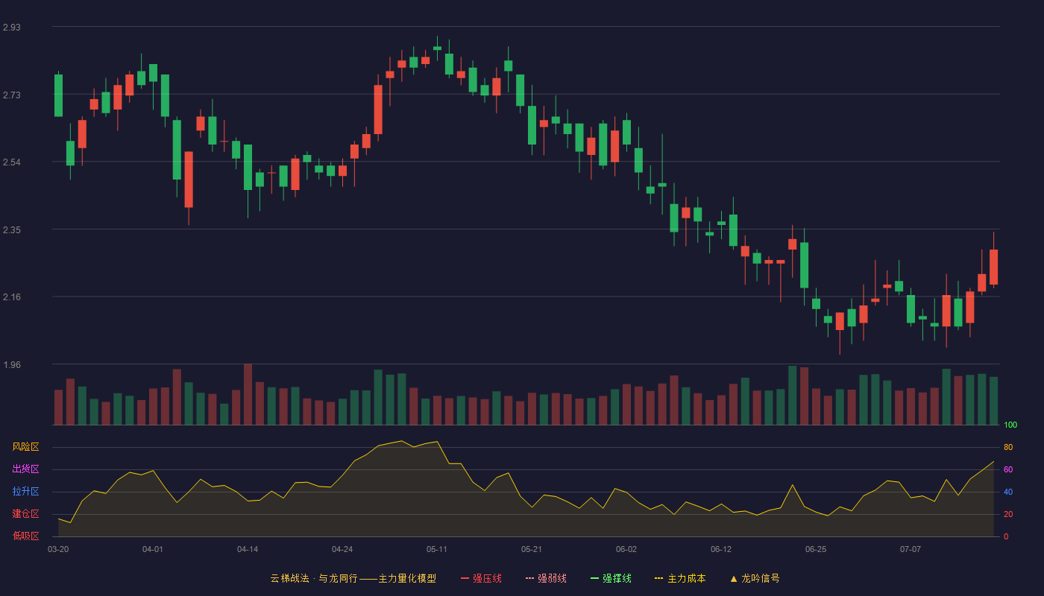Toggle the 强压线 legend item
This screenshot has width=1044, height=596.
pyautogui.click(x=481, y=578)
